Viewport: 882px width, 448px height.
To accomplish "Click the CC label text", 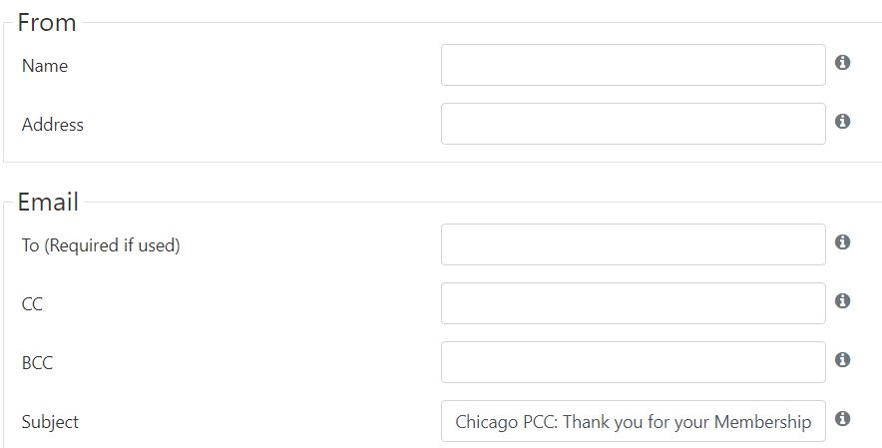I will (32, 304).
